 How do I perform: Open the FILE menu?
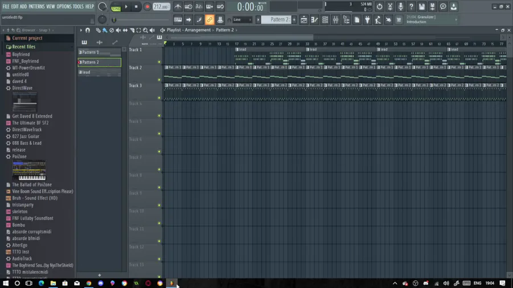click(6, 6)
